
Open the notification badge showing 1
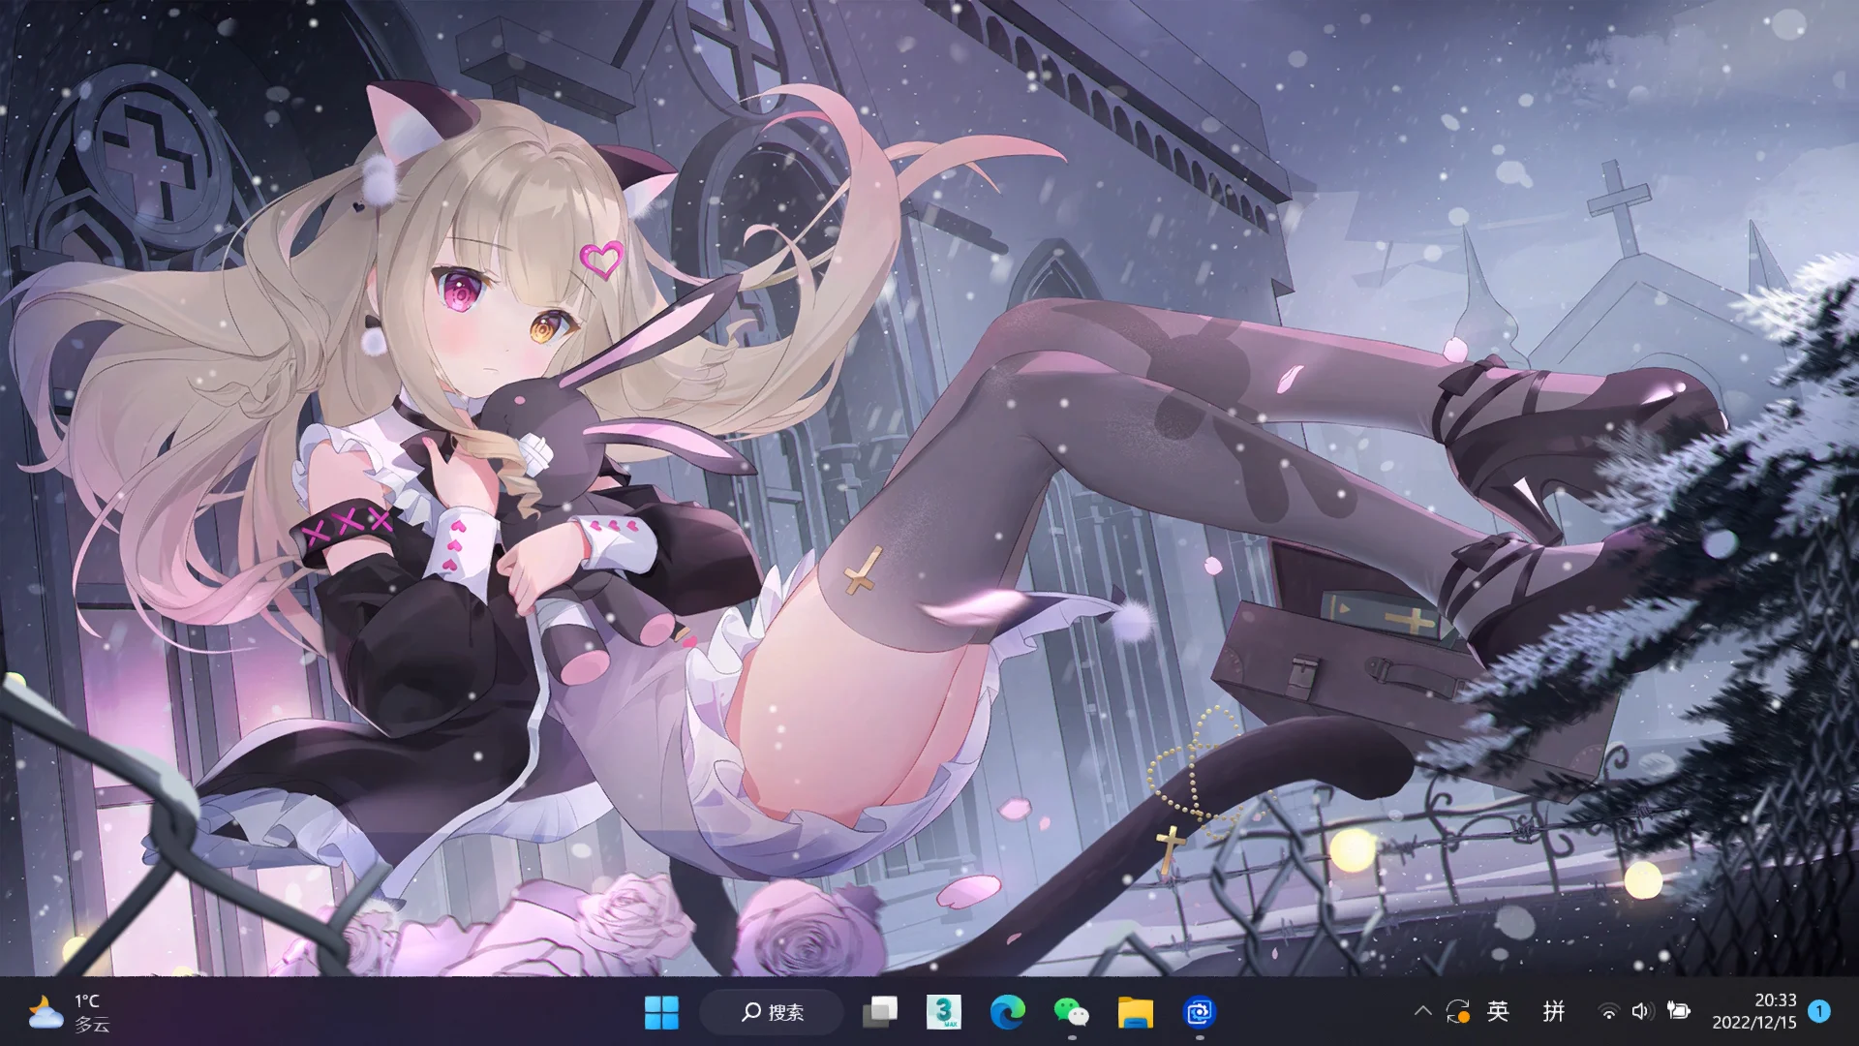coord(1819,1011)
